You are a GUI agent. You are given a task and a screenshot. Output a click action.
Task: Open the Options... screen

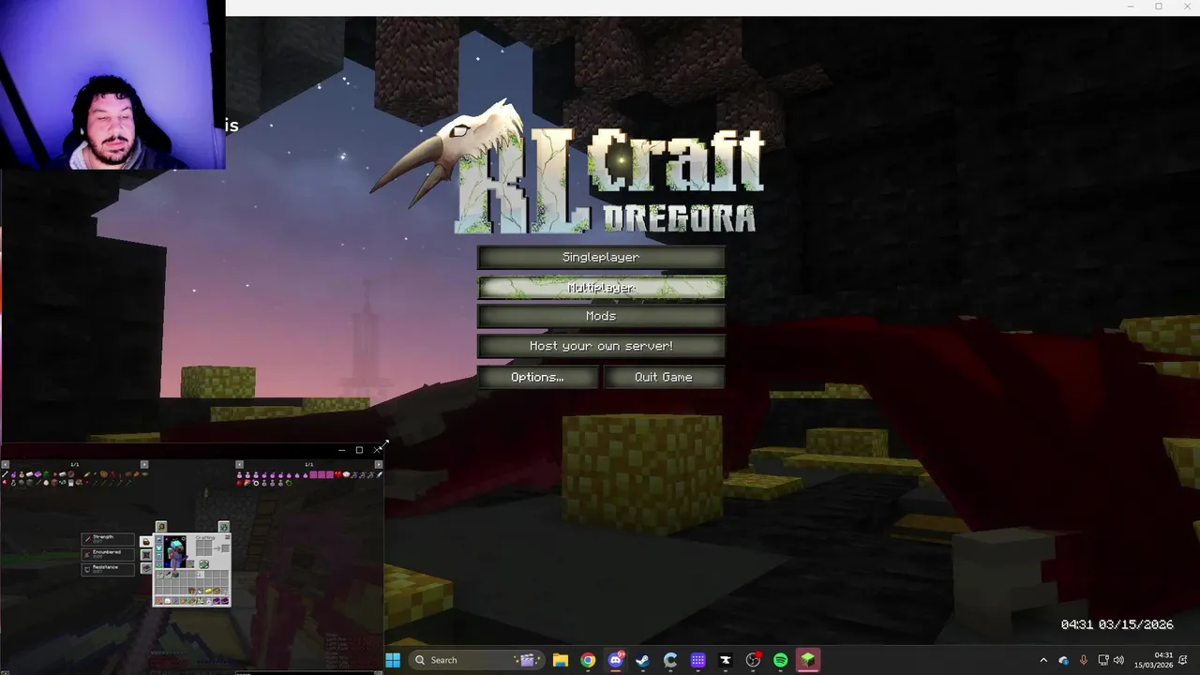tap(537, 377)
